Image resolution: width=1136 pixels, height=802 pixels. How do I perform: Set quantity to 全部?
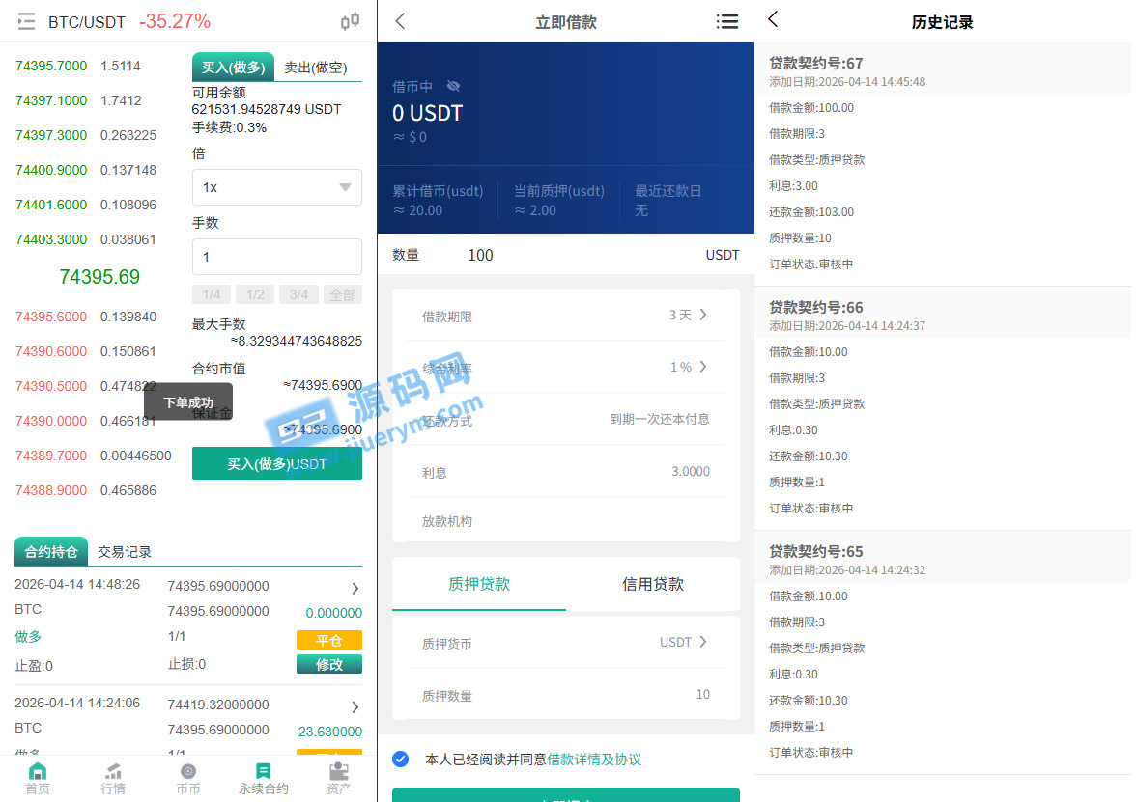pyautogui.click(x=343, y=294)
